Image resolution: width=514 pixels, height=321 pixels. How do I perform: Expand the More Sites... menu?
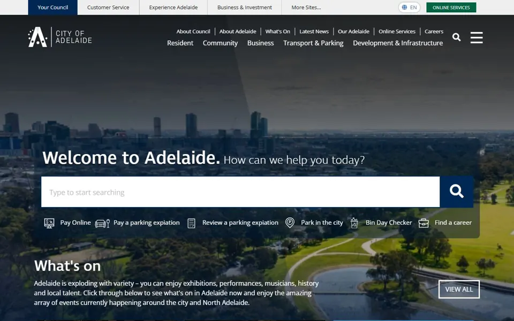[306, 7]
